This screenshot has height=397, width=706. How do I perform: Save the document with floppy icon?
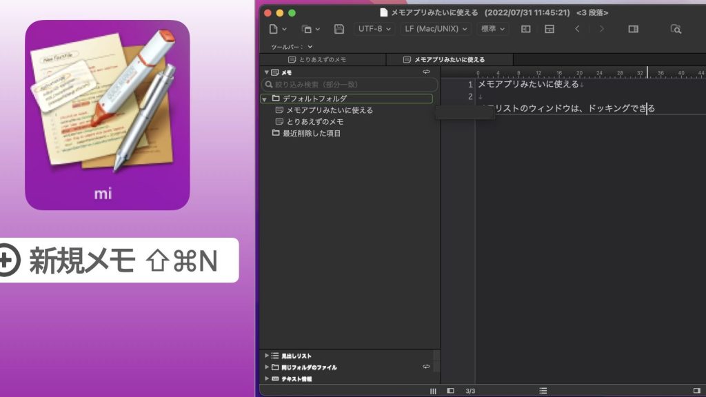coord(339,29)
